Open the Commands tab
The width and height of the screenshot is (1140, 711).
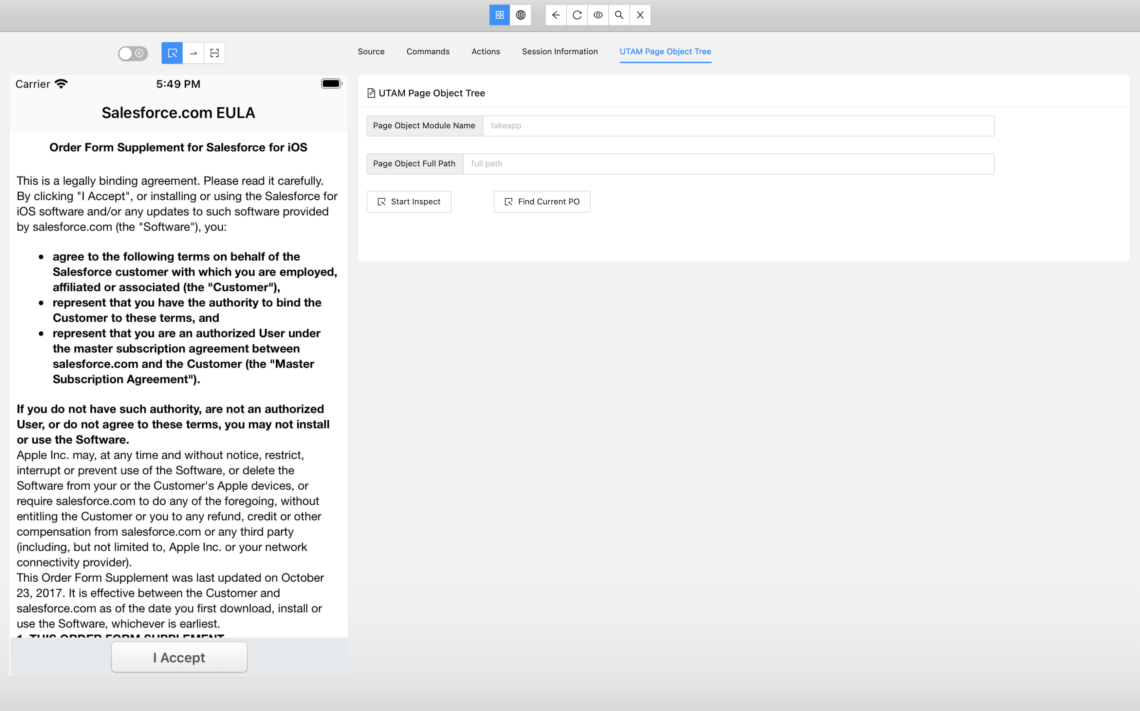(x=427, y=52)
